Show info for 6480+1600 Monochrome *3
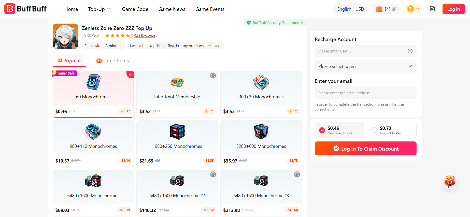The image size is (470, 217). tap(297, 174)
